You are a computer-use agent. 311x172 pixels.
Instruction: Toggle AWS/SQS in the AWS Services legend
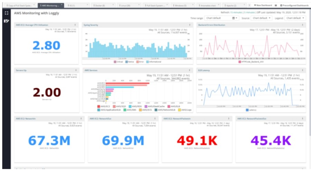[120, 106]
